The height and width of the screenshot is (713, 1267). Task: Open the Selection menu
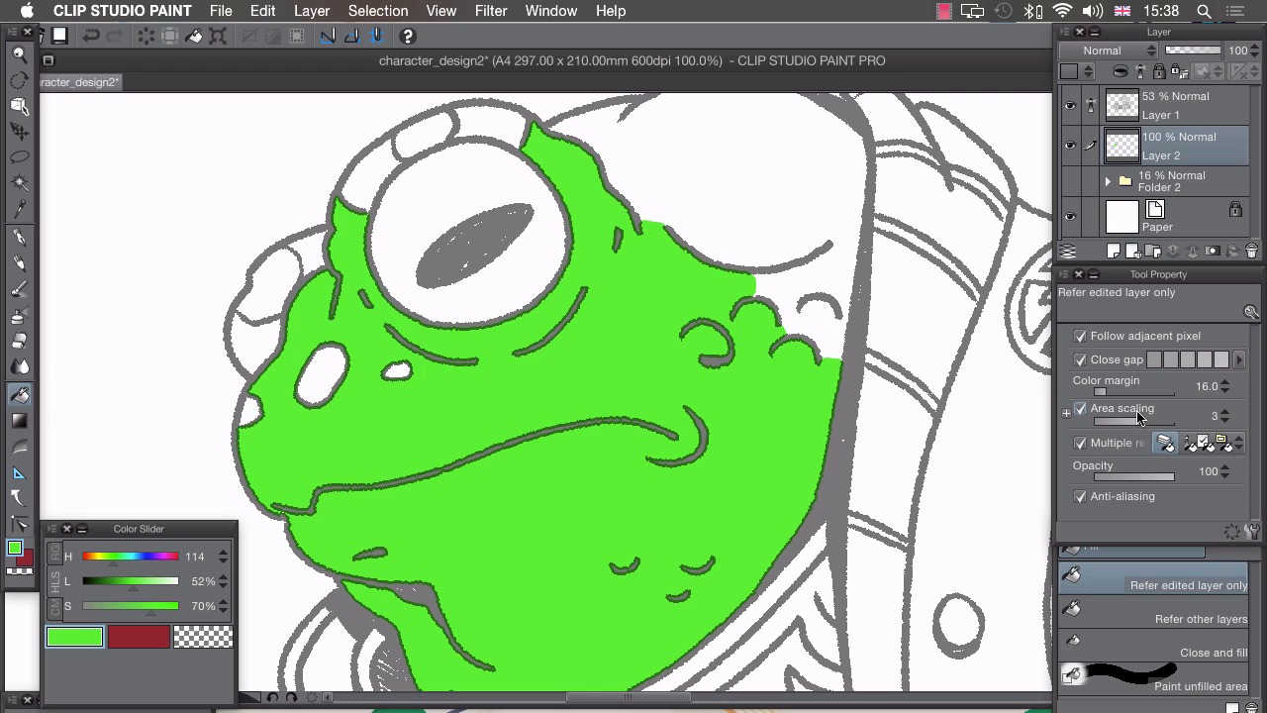click(x=377, y=11)
